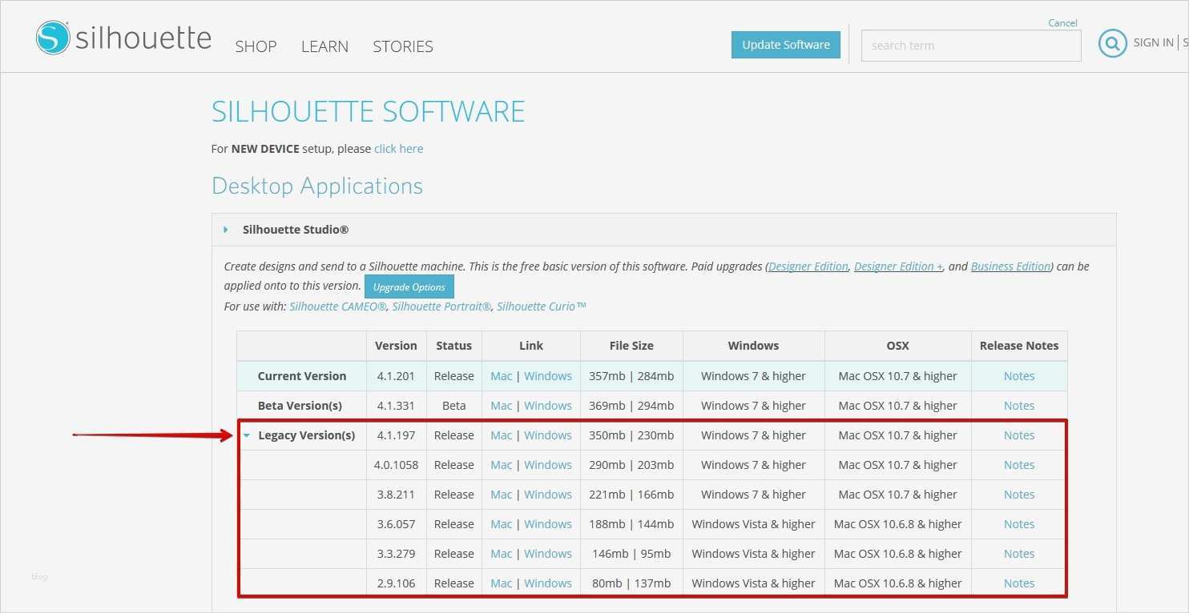The image size is (1189, 613).
Task: Click the Upgrade Options button
Action: [x=409, y=286]
